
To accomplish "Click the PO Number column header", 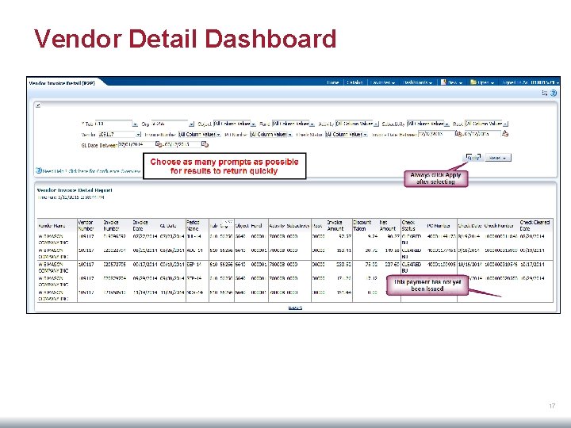I will coord(438,226).
